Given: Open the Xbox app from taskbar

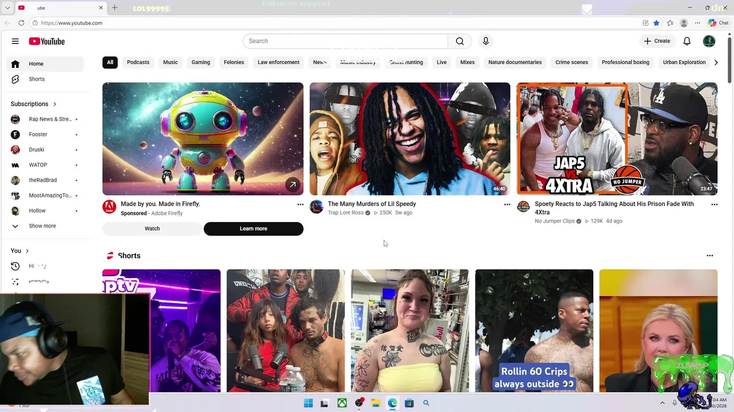Looking at the screenshot, I should pos(342,403).
